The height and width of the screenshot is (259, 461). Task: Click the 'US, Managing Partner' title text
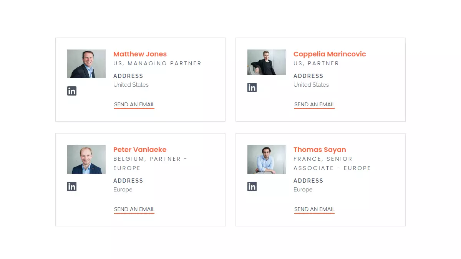pyautogui.click(x=157, y=63)
